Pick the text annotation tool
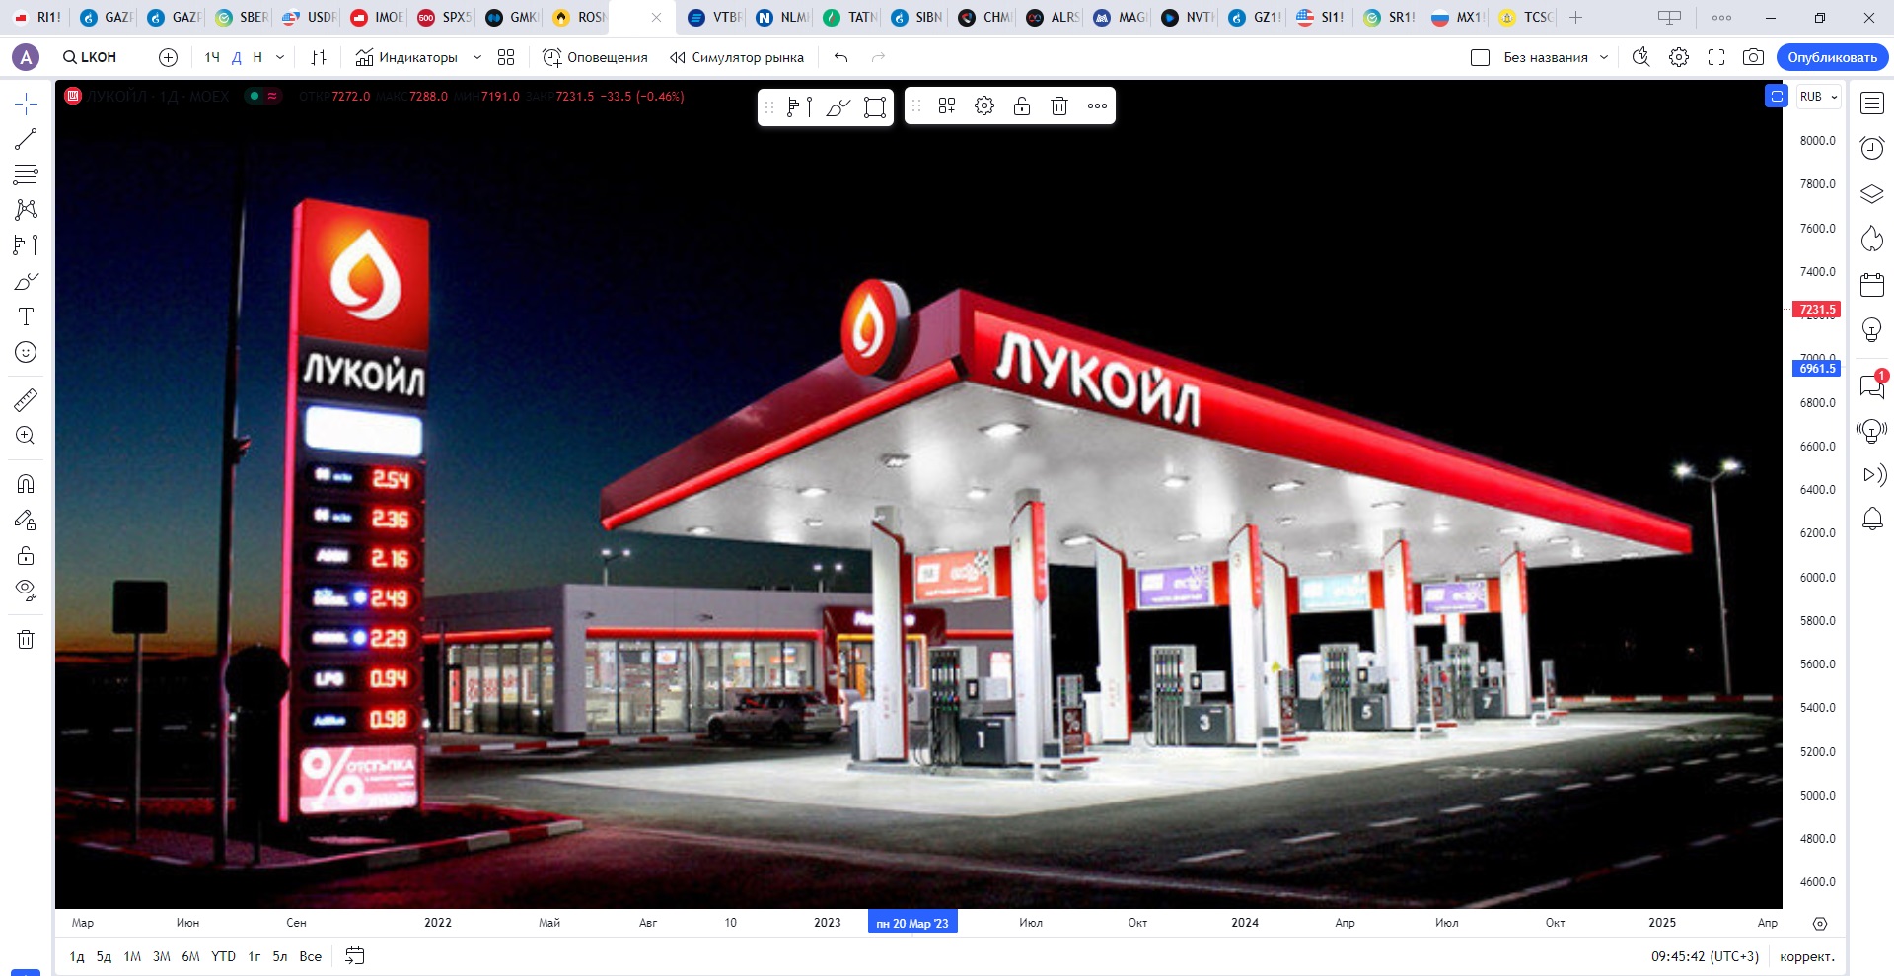Screen dimensions: 1894x976 click(x=26, y=316)
